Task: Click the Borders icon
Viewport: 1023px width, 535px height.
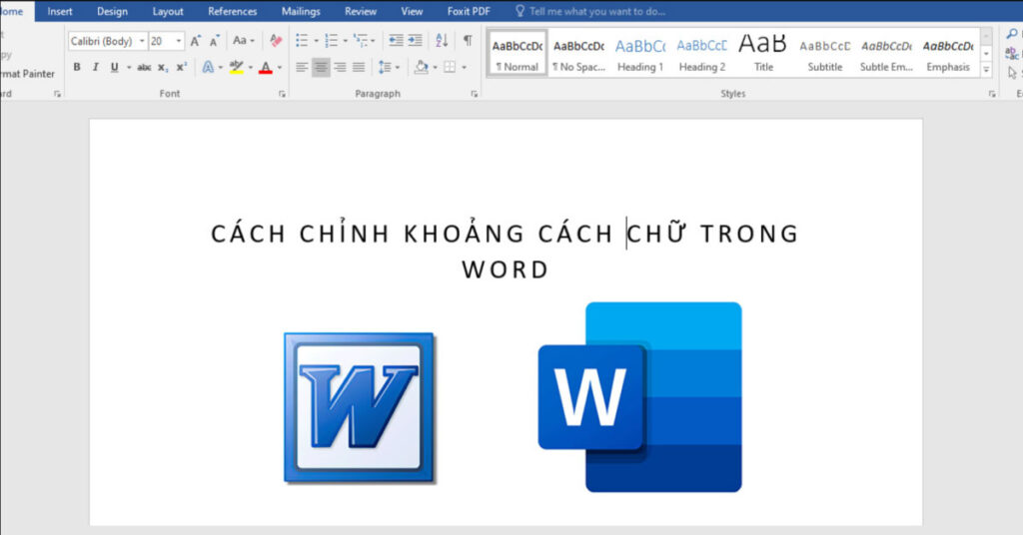Action: pyautogui.click(x=450, y=67)
